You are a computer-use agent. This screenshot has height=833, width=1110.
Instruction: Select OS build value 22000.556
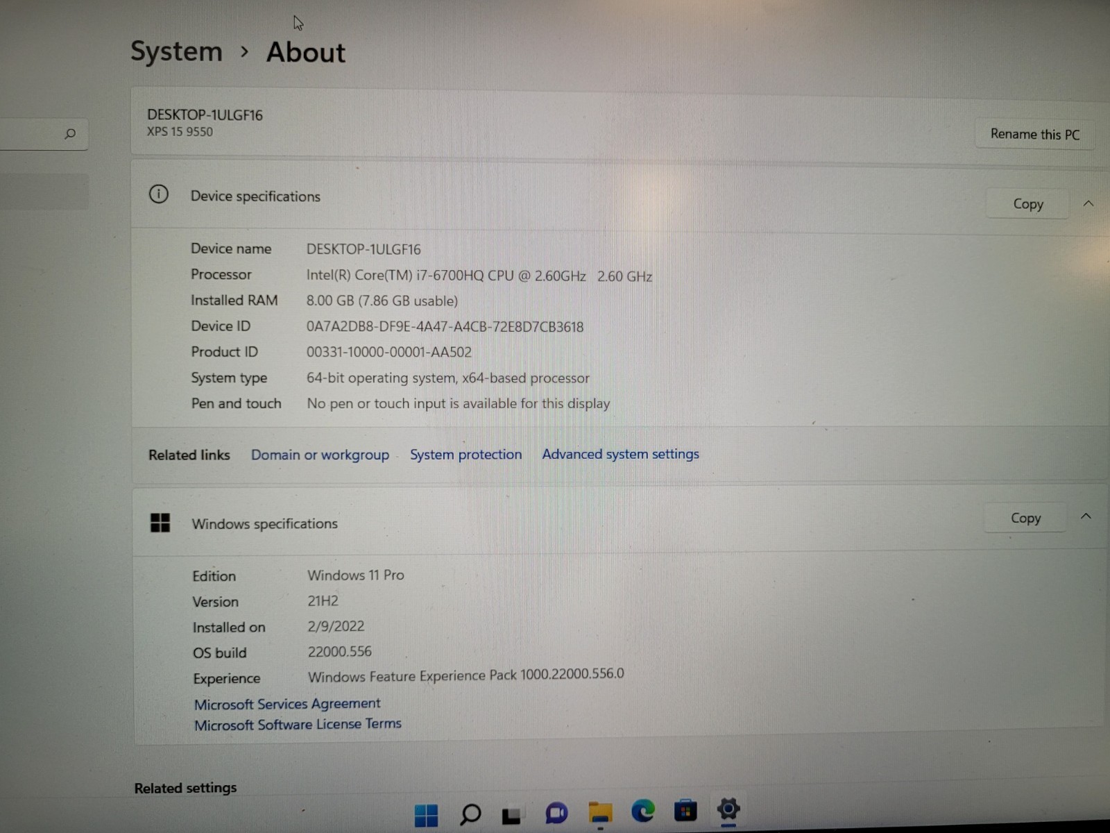(340, 651)
